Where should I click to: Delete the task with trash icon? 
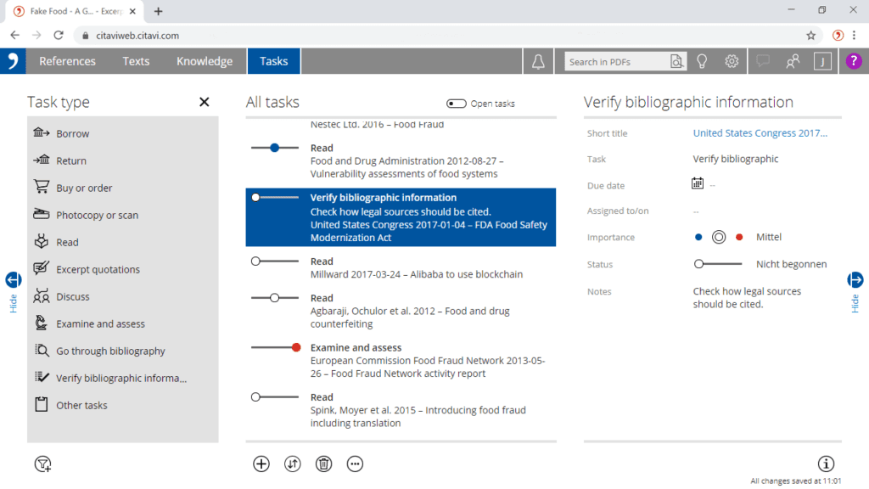coord(323,464)
